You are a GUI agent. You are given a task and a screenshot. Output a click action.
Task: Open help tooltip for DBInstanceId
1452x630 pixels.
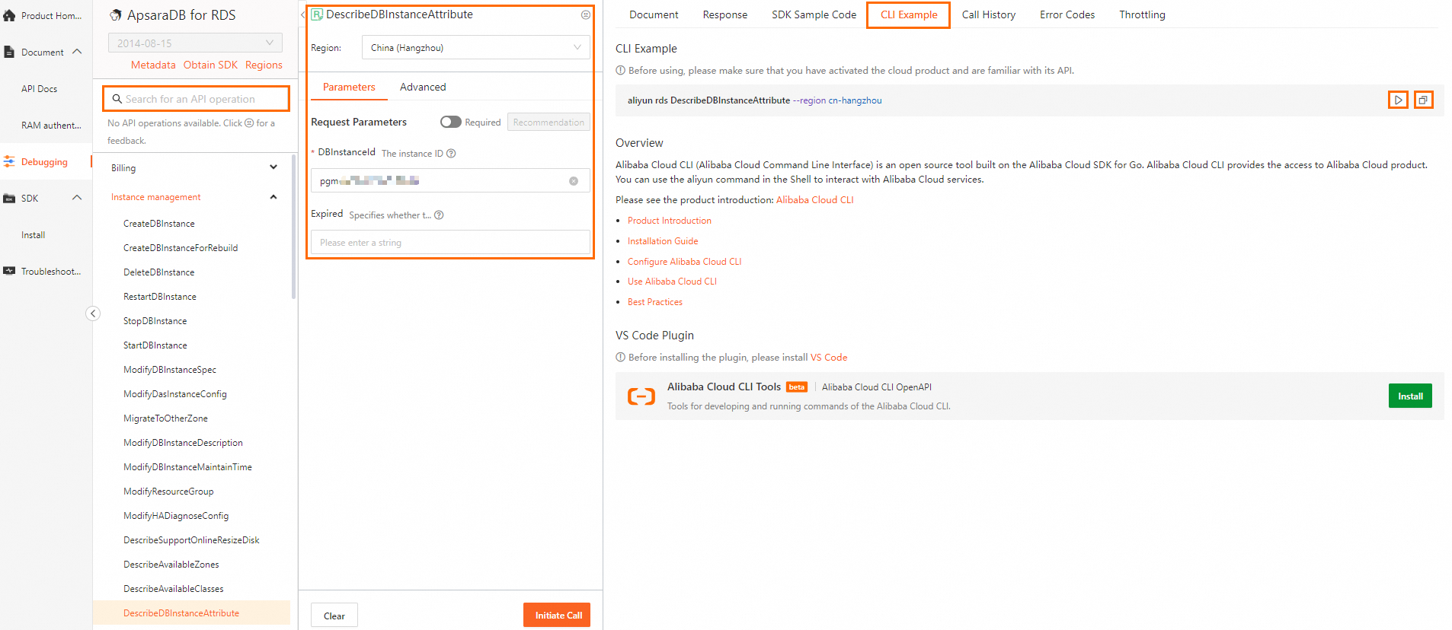451,154
